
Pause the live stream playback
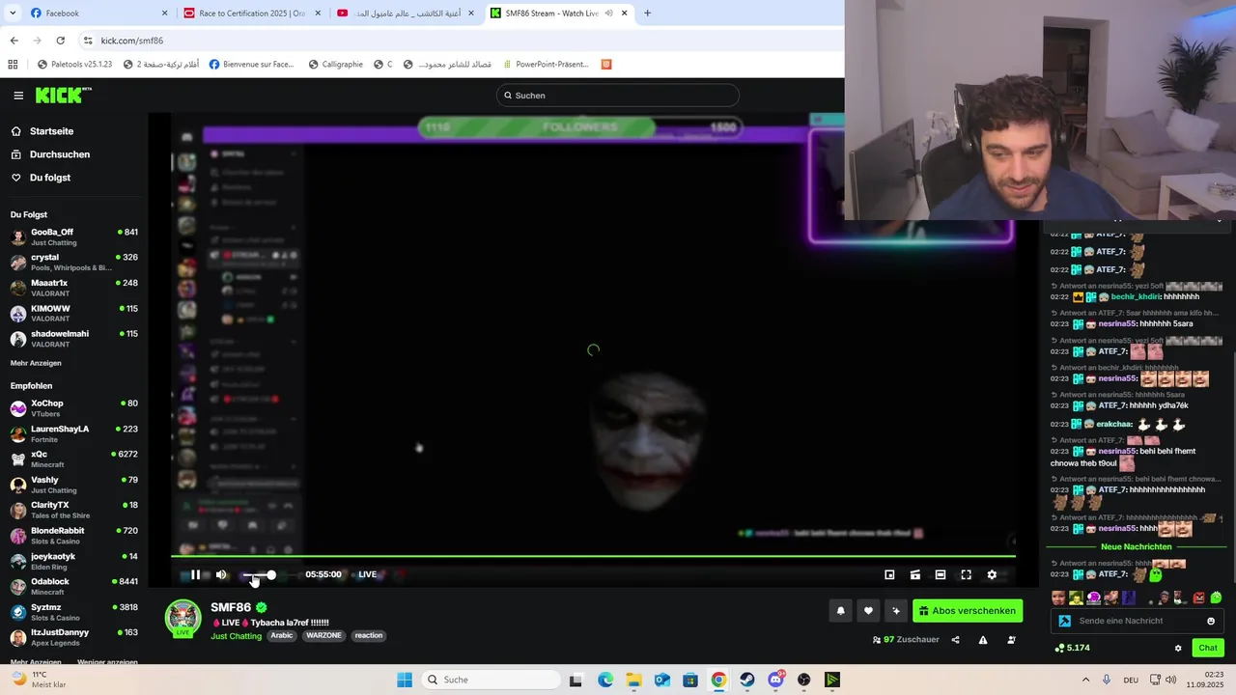click(195, 574)
